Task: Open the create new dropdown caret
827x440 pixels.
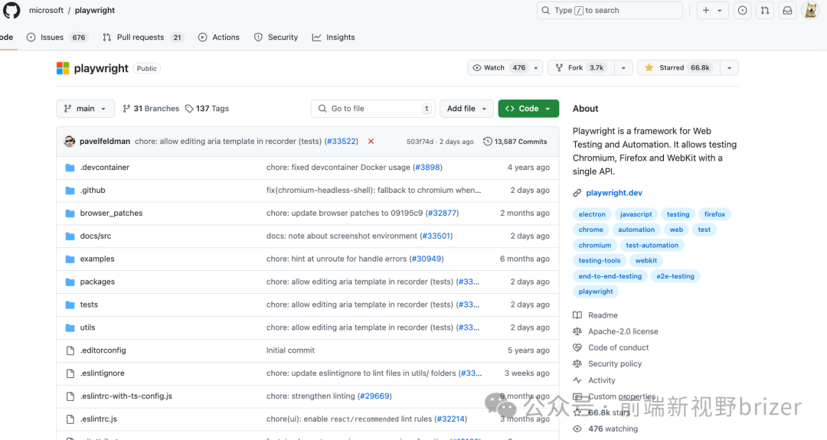Action: click(x=720, y=11)
